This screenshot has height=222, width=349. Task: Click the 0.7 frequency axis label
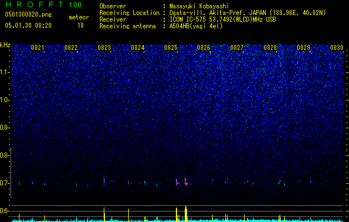tap(4, 183)
